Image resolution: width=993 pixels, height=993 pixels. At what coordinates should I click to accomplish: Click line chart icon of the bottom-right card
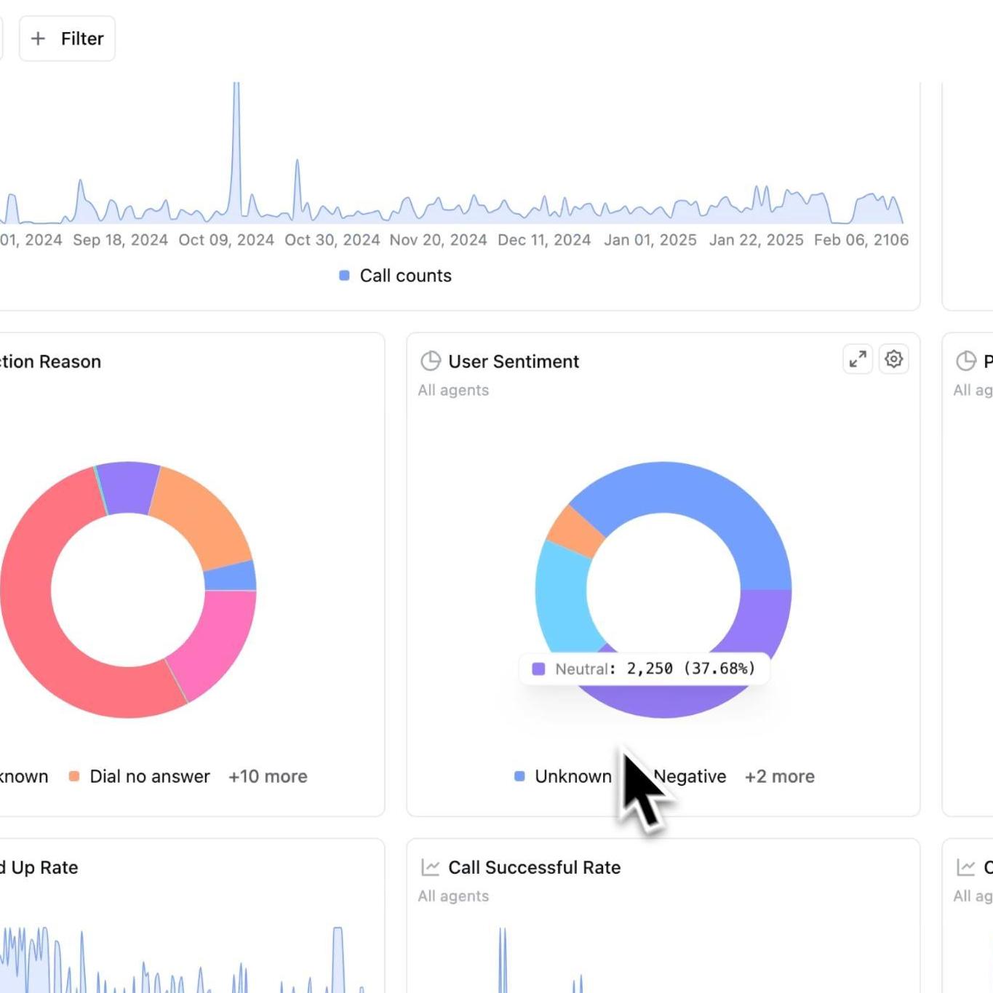965,867
